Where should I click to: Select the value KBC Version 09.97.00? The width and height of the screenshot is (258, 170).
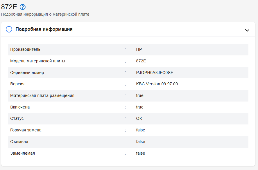157,84
